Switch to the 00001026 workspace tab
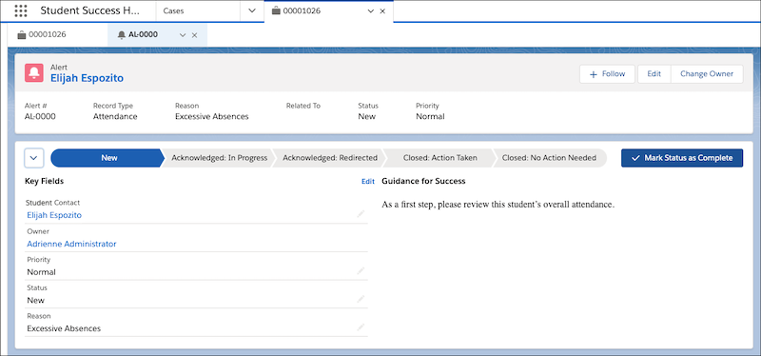Viewport: 761px width, 356px height. click(x=328, y=10)
